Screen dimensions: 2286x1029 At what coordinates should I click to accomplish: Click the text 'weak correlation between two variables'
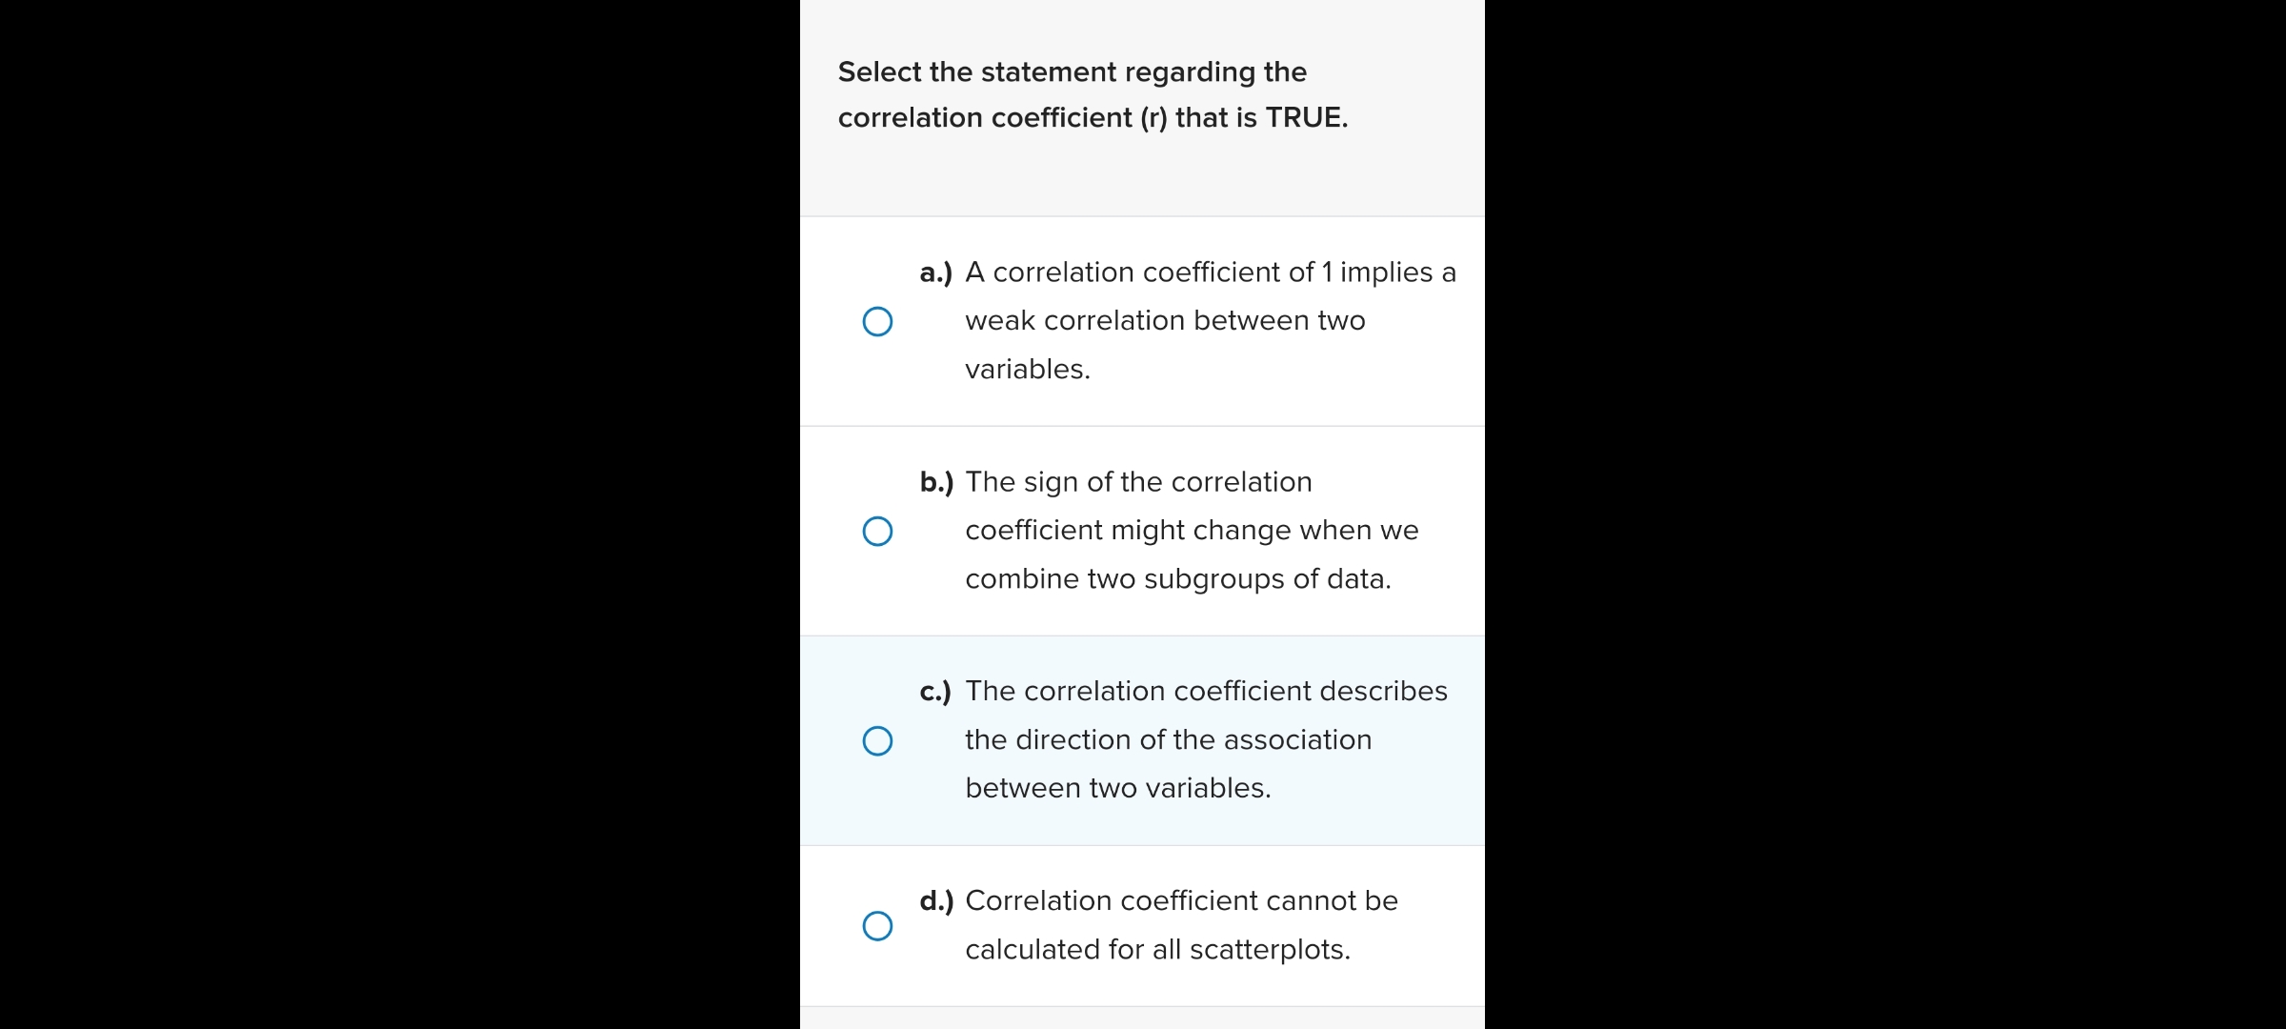[1164, 320]
